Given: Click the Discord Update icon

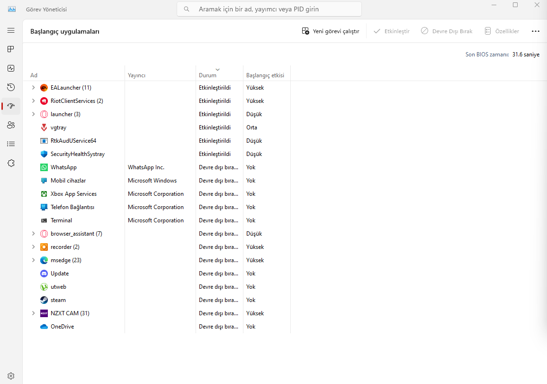Looking at the screenshot, I should tap(44, 274).
